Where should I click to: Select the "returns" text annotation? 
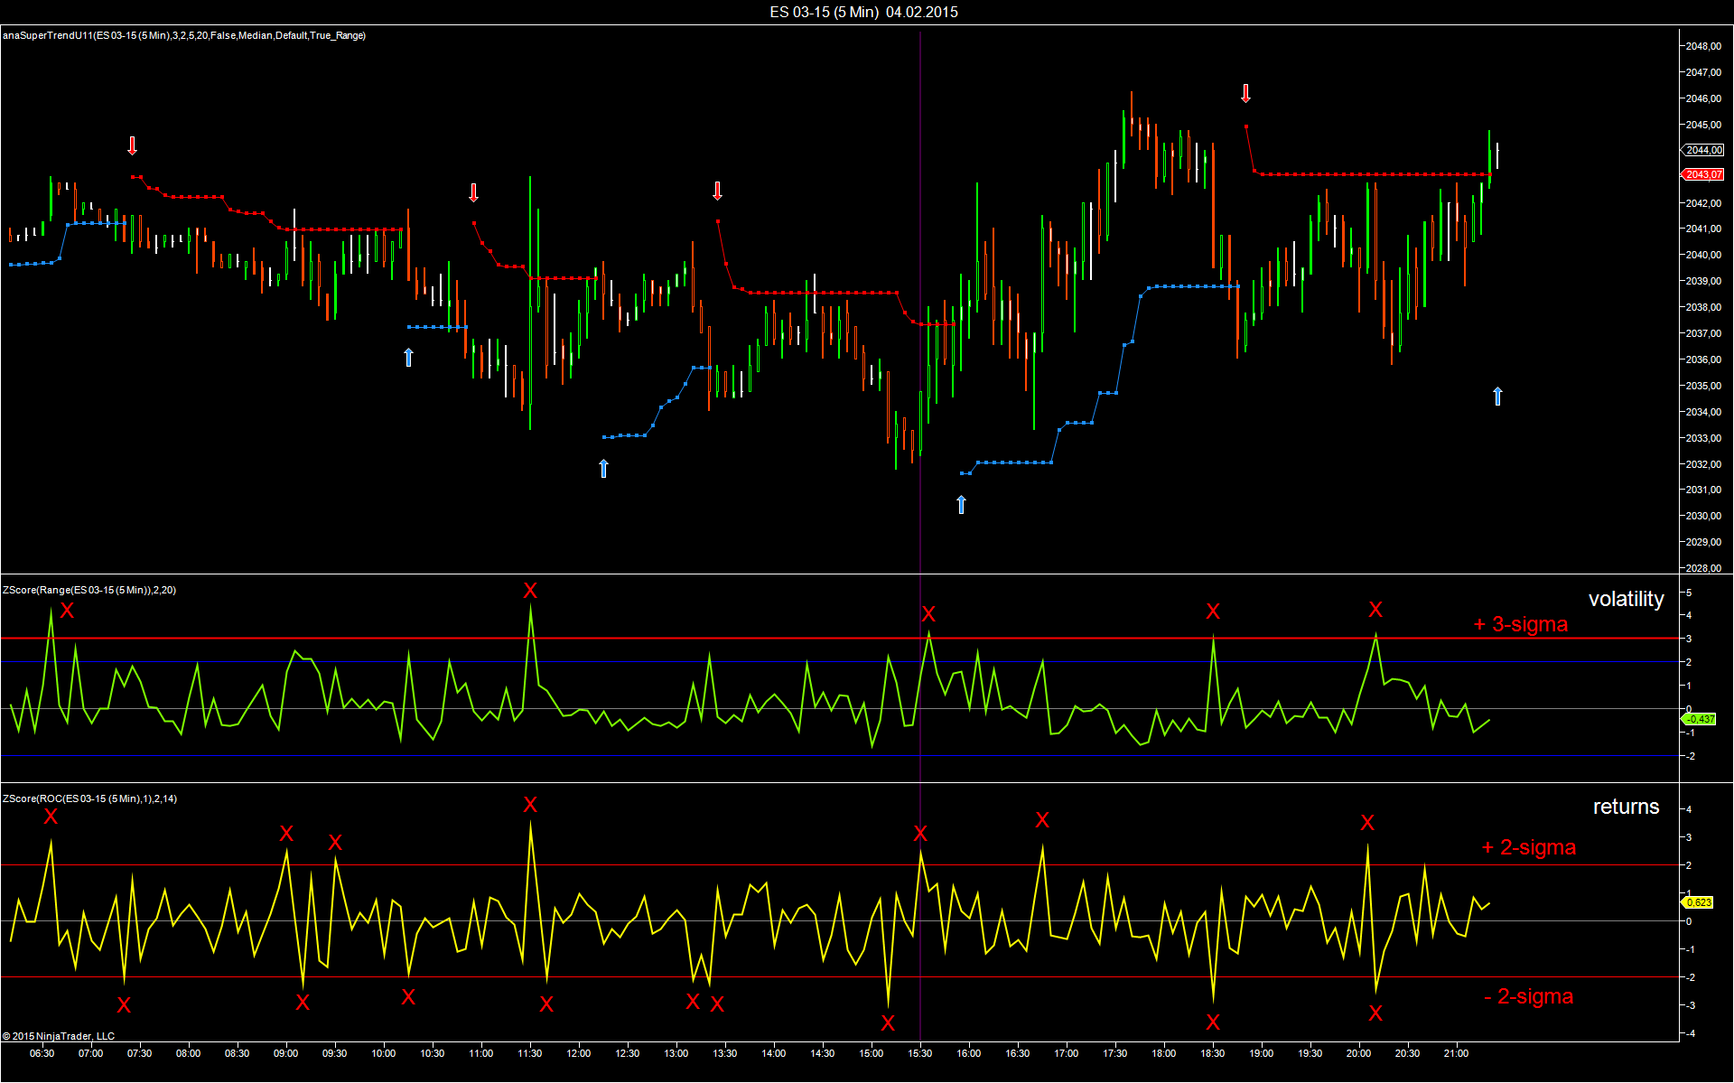click(1626, 807)
